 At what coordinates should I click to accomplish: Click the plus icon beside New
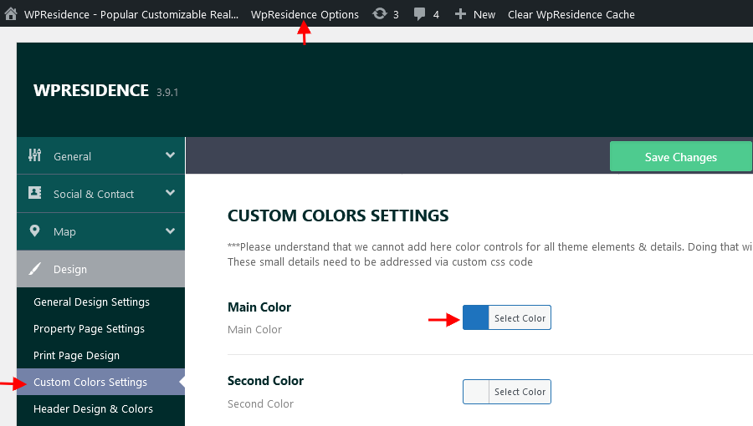[460, 14]
